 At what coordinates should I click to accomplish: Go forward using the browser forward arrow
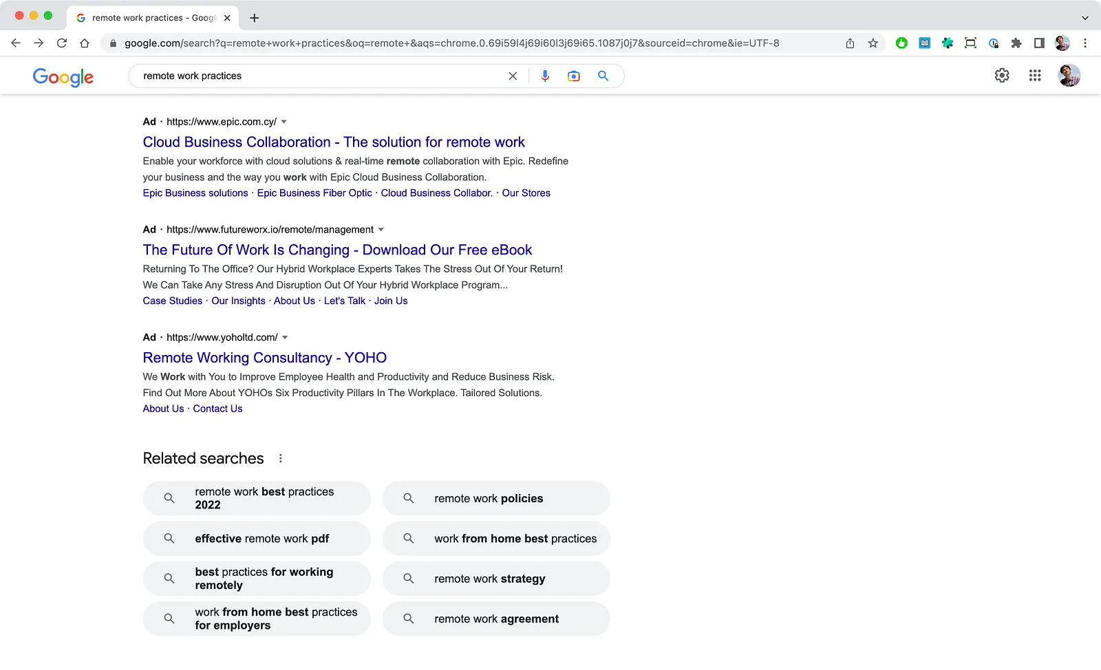click(x=39, y=43)
